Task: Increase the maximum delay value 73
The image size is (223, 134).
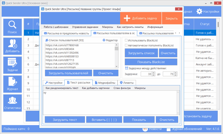Action: pos(176,73)
